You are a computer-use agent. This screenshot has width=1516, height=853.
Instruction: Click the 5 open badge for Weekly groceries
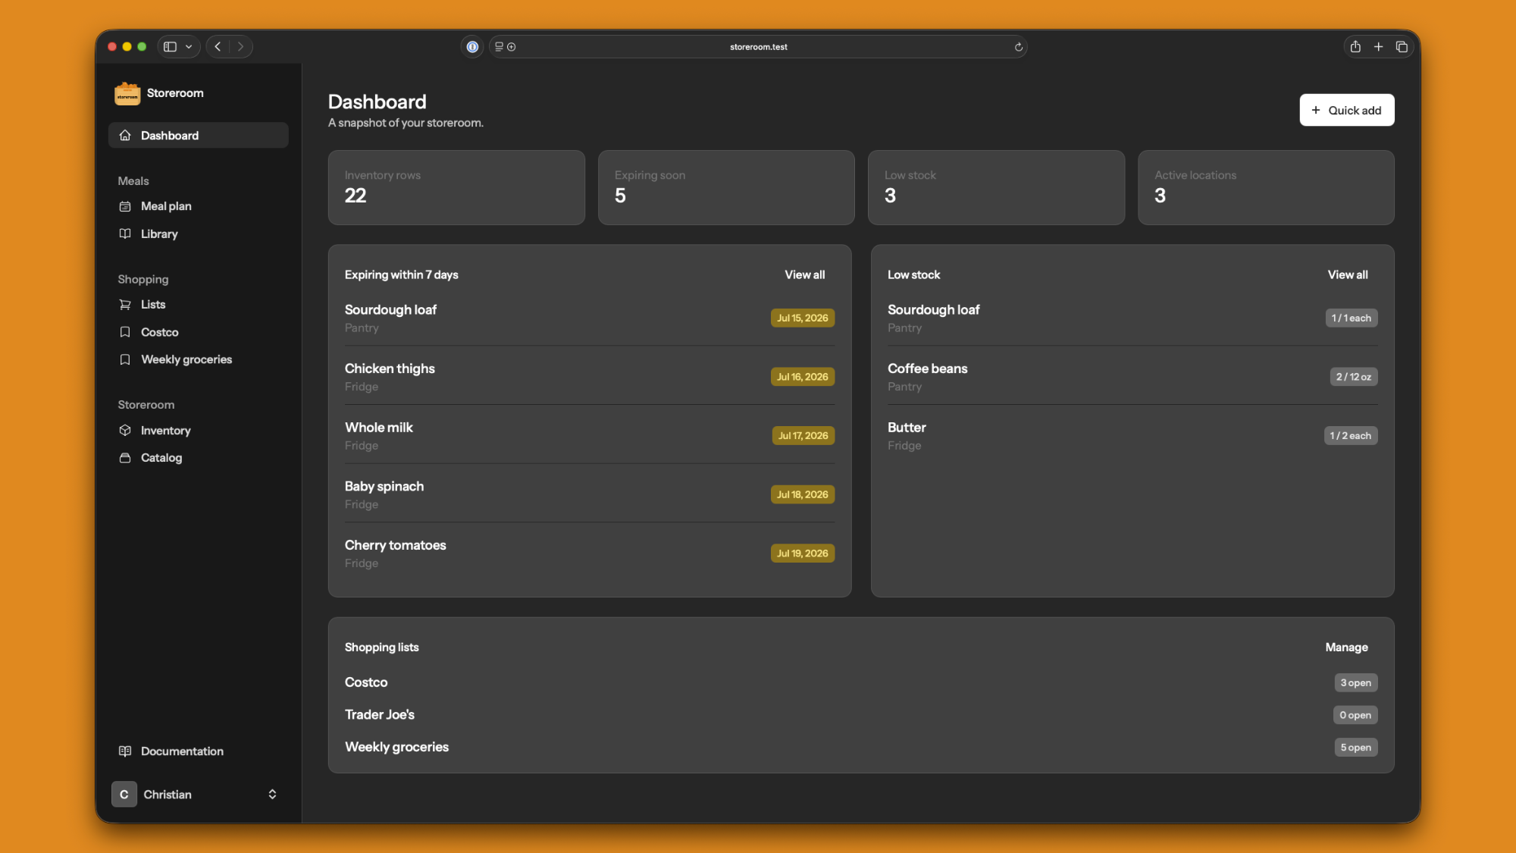point(1355,748)
